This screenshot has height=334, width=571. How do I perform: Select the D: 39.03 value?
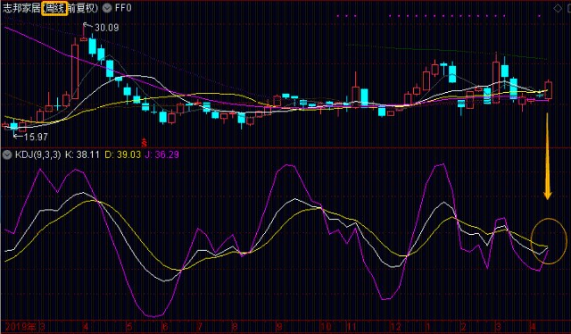122,155
